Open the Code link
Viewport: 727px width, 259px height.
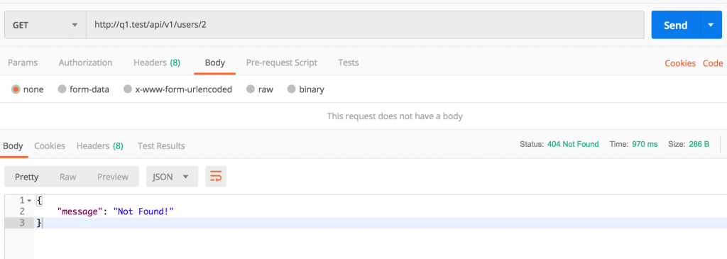[713, 63]
